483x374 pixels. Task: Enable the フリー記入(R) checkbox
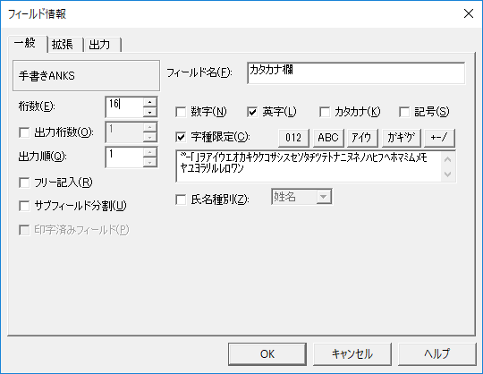tap(24, 183)
